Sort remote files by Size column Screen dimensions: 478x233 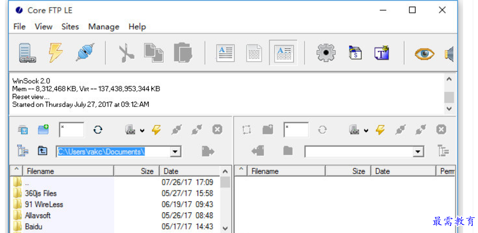pyautogui.click(x=348, y=171)
